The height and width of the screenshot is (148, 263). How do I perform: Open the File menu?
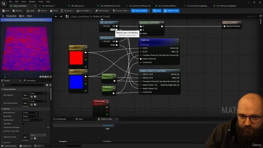coord(10,2)
